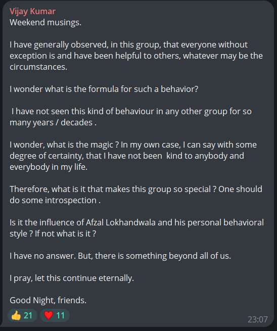
Task: Click the word 'introspection' in the message
Action: [71, 200]
